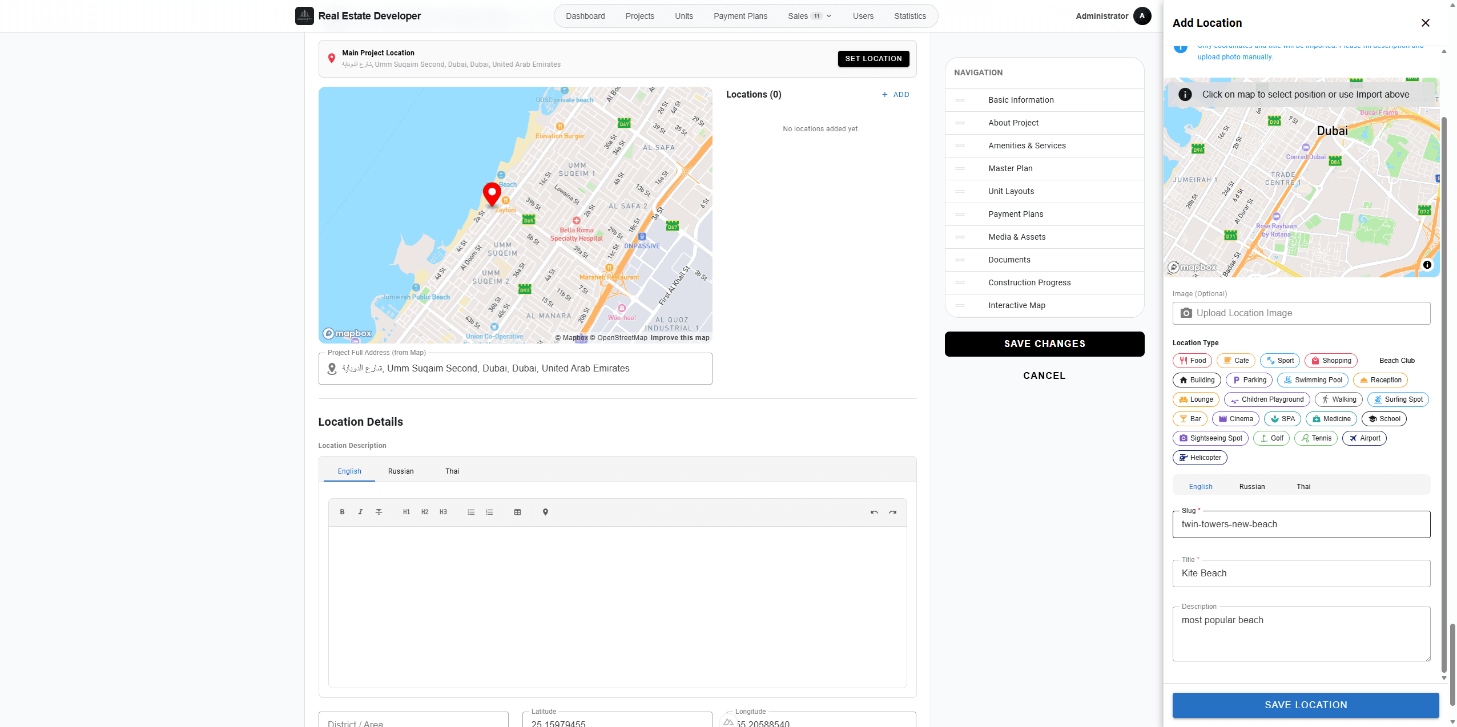Select Helicopter location type chip
Screen dimensions: 1457x727
[1200, 458]
